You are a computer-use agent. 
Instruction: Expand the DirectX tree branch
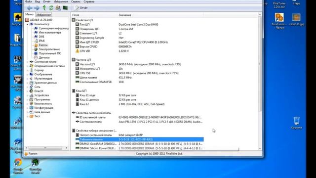28,91
